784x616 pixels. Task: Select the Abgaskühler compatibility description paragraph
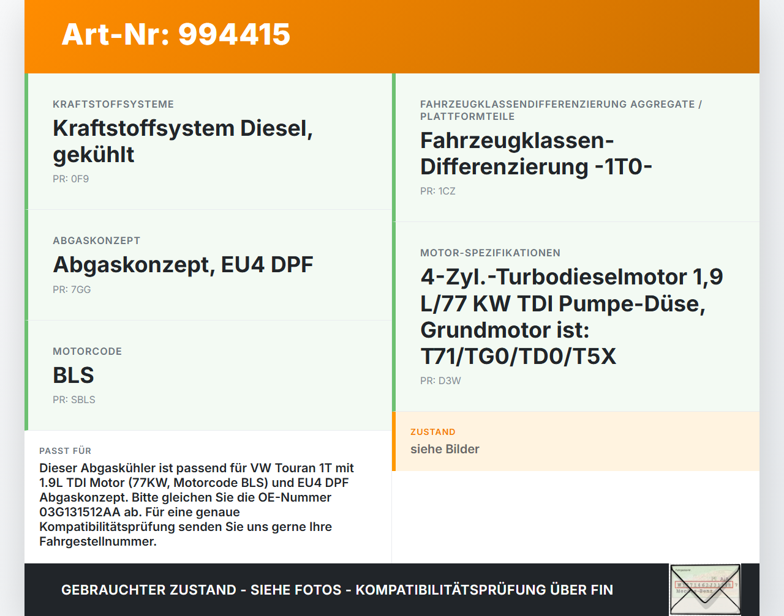tap(197, 505)
